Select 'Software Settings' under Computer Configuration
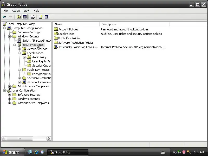 coord(29,32)
